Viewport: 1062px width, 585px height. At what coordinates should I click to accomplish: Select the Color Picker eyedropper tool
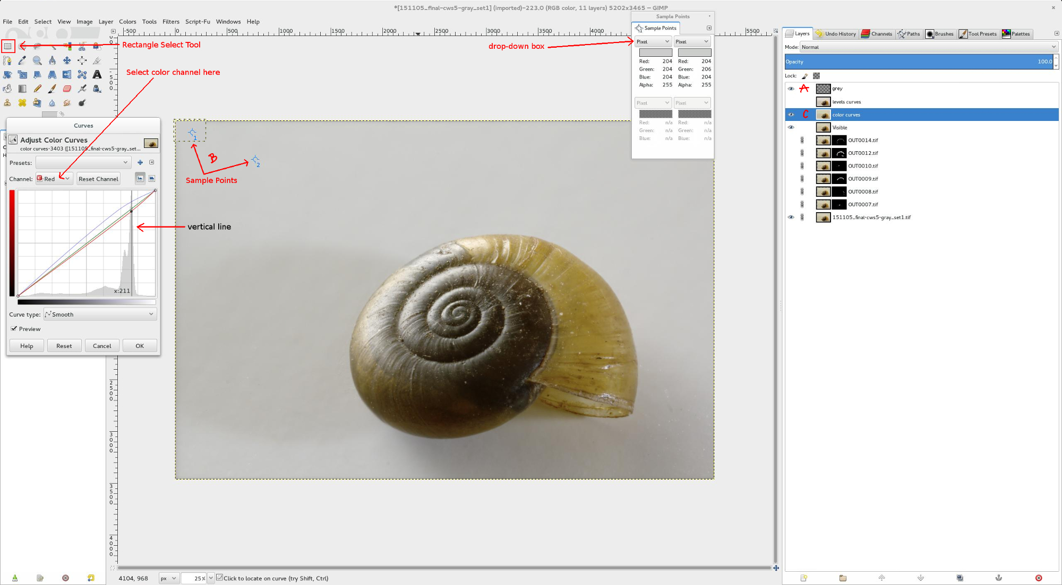[x=22, y=60]
